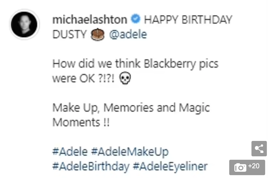The height and width of the screenshot is (178, 268).
Task: Click the birthday cake emoji
Action: pyautogui.click(x=98, y=34)
